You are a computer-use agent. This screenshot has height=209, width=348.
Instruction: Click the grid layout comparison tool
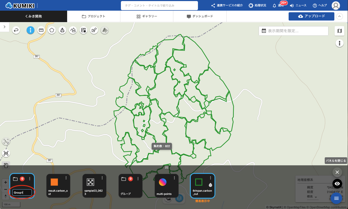point(83,30)
